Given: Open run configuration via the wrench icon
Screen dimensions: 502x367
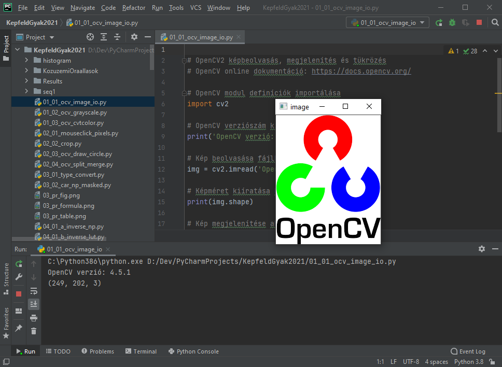Looking at the screenshot, I should pos(19,277).
